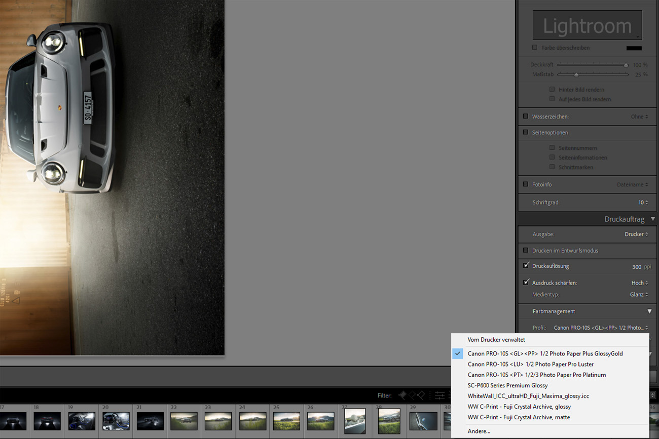Select thumbnail 22 in the filmstrip
The width and height of the screenshot is (659, 439).
(184, 420)
